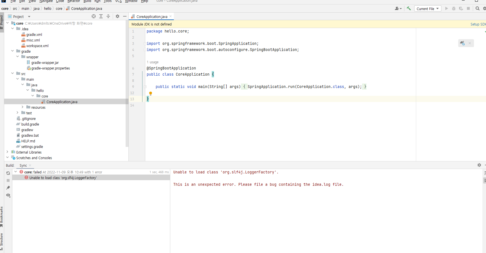Select the CoreApplication.java editor tab
Viewport: 486px width, 253px height.
(151, 17)
